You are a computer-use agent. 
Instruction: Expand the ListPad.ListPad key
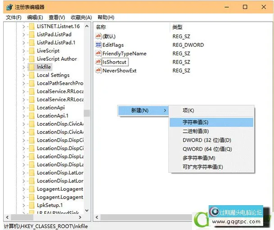[24, 35]
